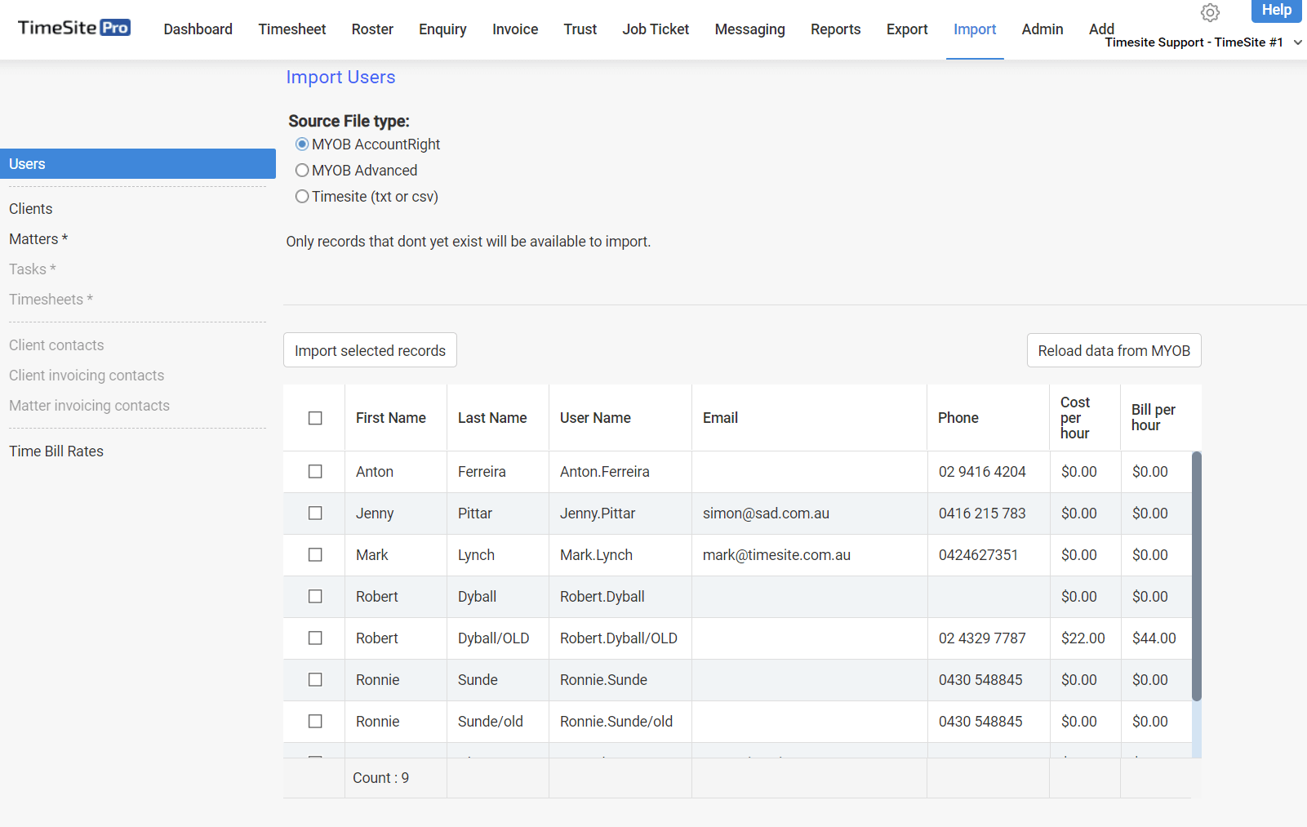Click the Count : 9 footer cell
Image resolution: width=1307 pixels, height=827 pixels.
[395, 778]
